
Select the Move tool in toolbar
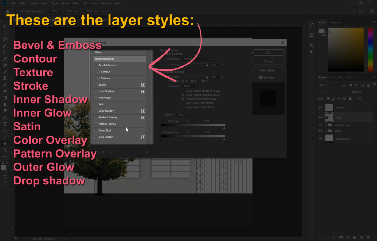pyautogui.click(x=5, y=26)
